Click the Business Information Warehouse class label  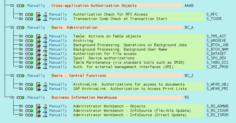tap(84, 97)
